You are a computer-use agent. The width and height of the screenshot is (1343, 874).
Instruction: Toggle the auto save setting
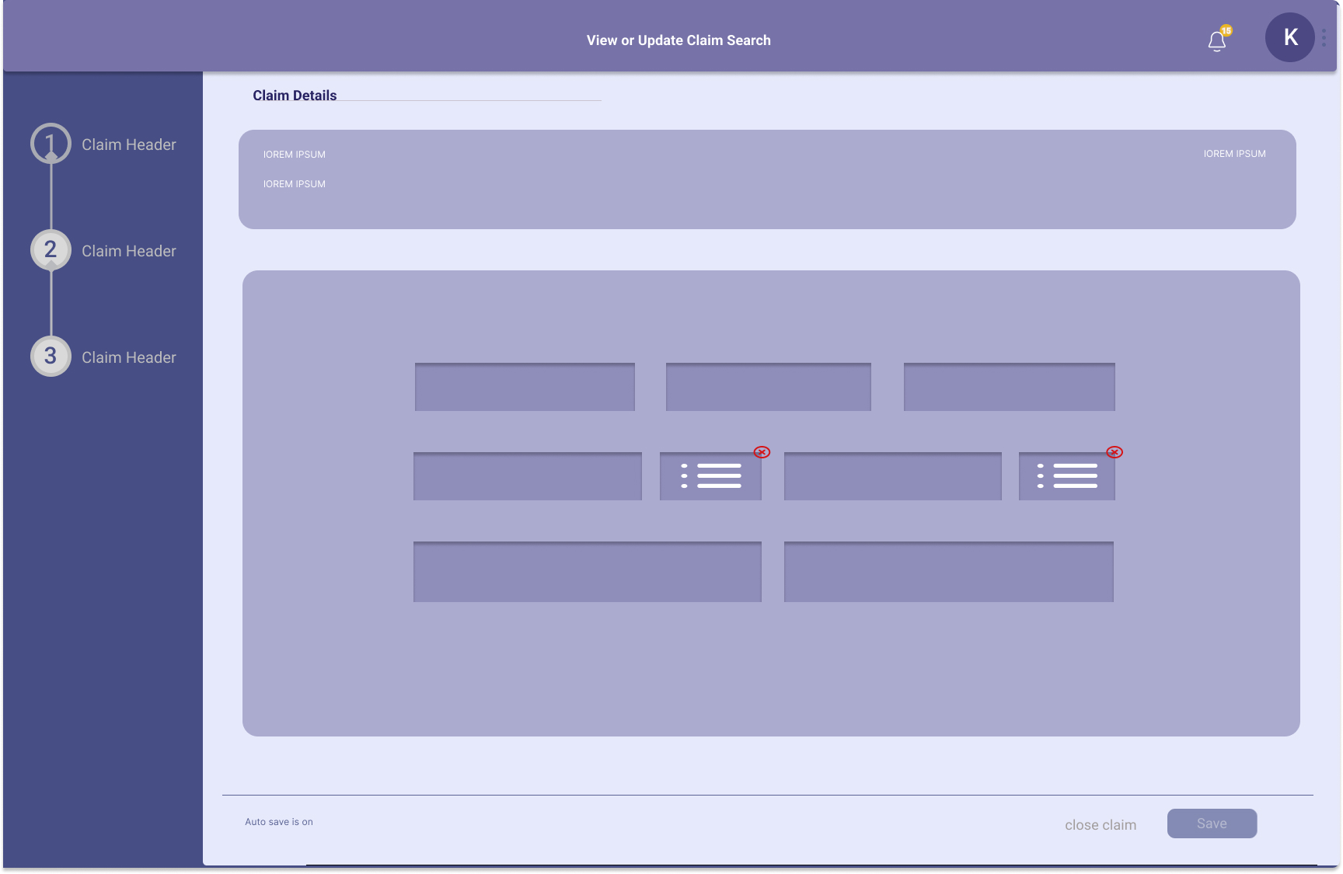pos(278,821)
